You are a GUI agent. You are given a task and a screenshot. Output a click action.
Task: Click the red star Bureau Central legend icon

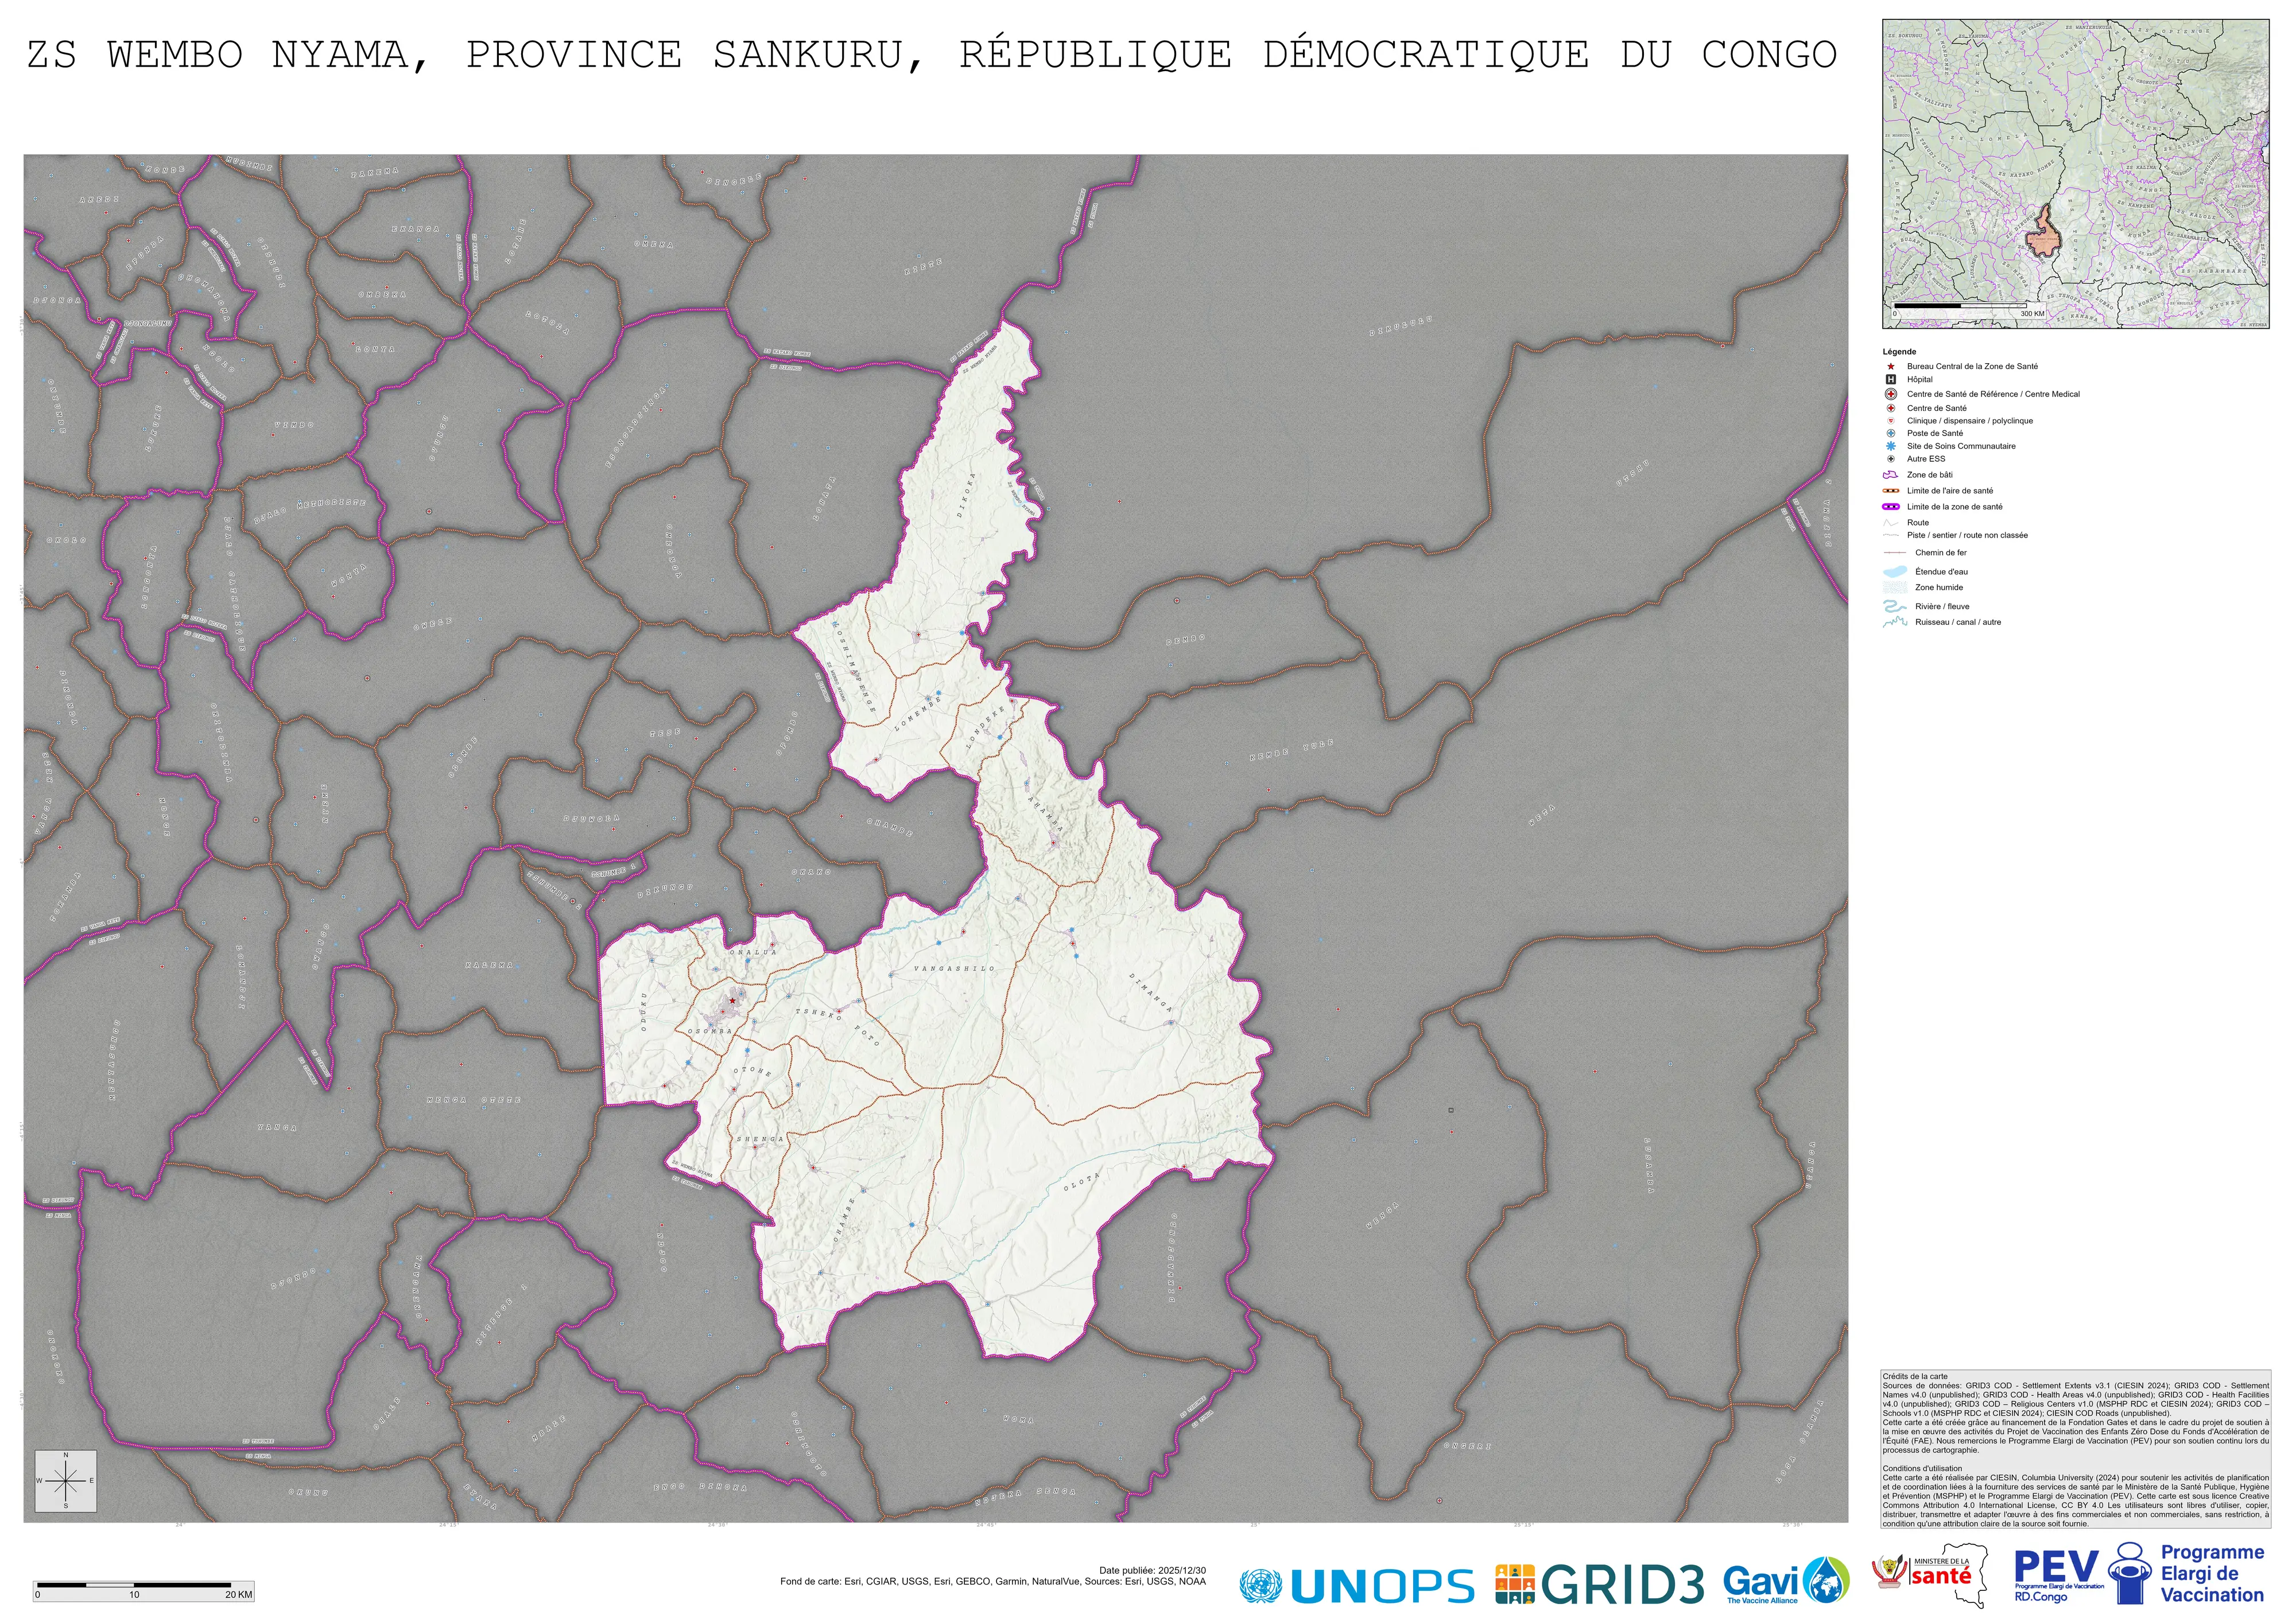1890,367
